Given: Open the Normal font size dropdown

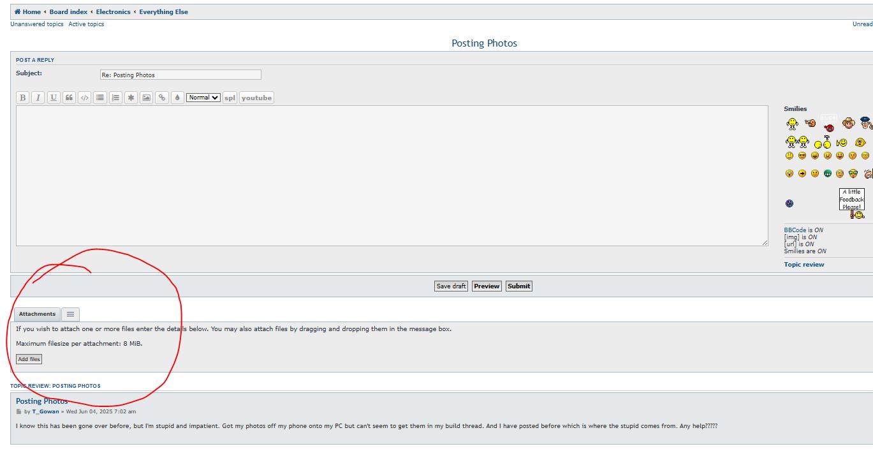Looking at the screenshot, I should click(203, 98).
